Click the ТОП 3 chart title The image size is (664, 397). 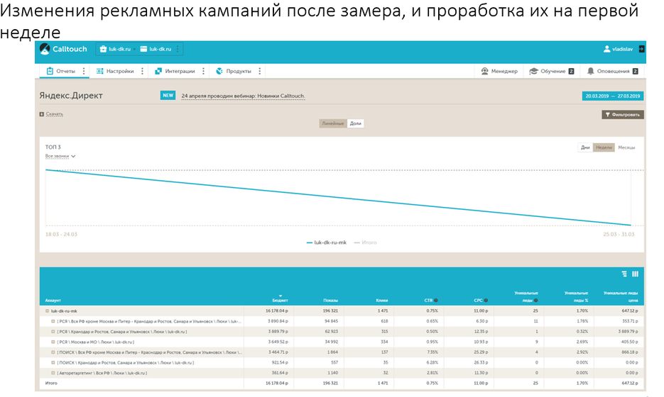(x=53, y=147)
